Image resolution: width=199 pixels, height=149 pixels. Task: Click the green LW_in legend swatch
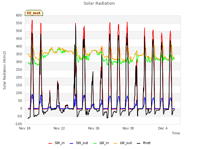tap(95, 143)
